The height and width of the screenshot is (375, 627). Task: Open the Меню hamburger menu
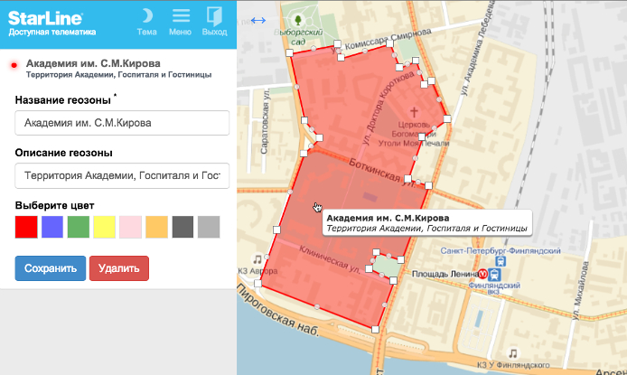pyautogui.click(x=181, y=15)
